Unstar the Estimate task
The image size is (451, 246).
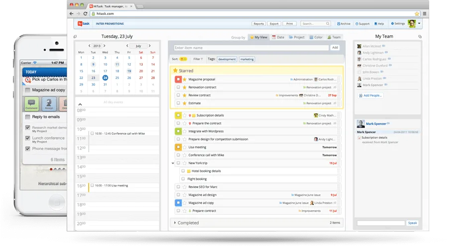tap(185, 103)
